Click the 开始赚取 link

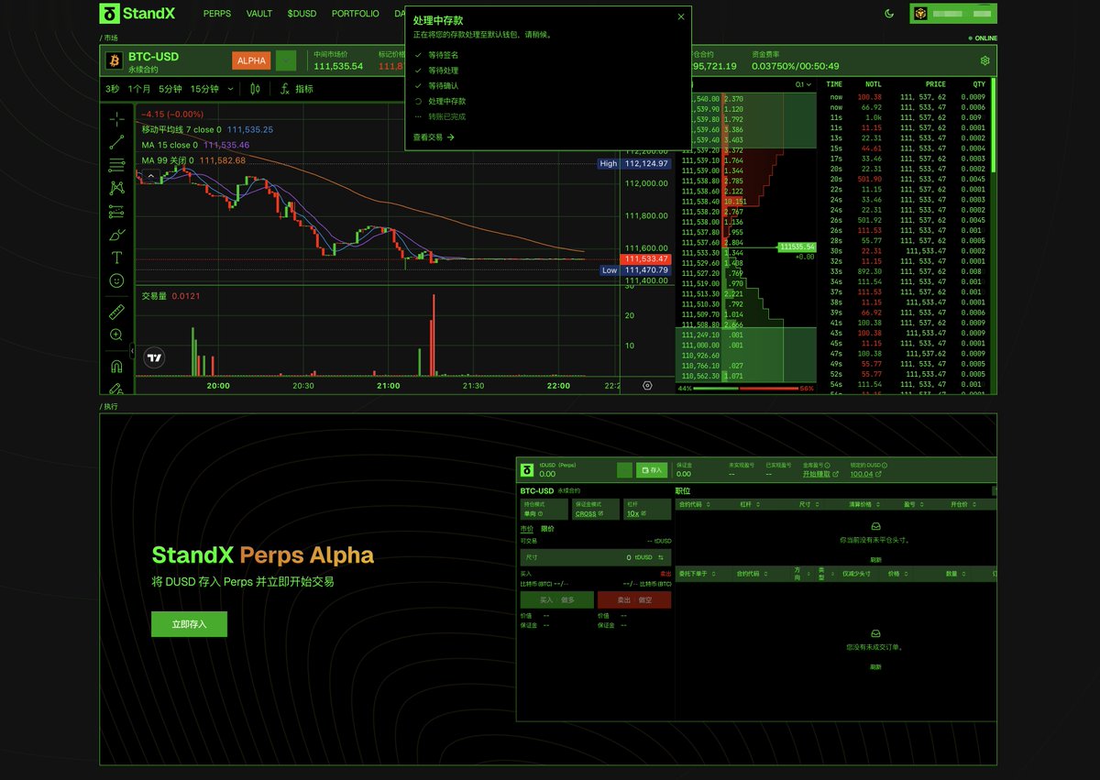(819, 474)
